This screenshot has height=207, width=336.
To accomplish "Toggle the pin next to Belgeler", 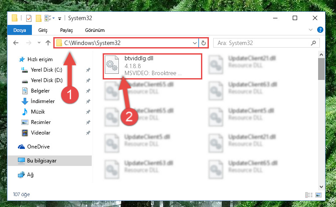I will pyautogui.click(x=88, y=91).
